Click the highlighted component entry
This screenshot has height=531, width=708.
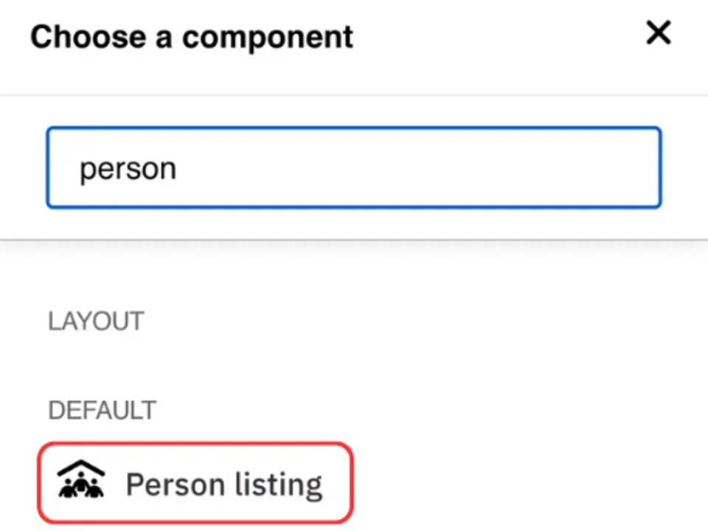point(195,483)
